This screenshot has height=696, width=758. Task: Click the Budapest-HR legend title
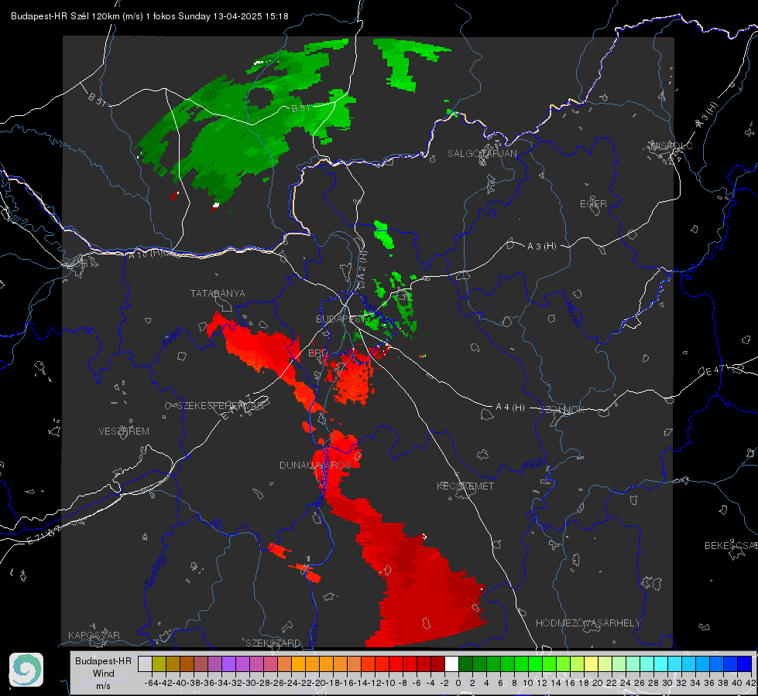pos(103,660)
